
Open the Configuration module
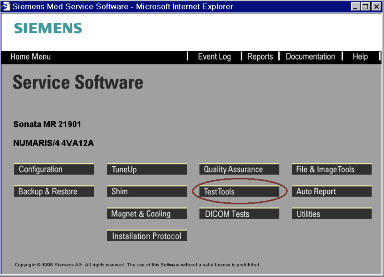point(54,169)
